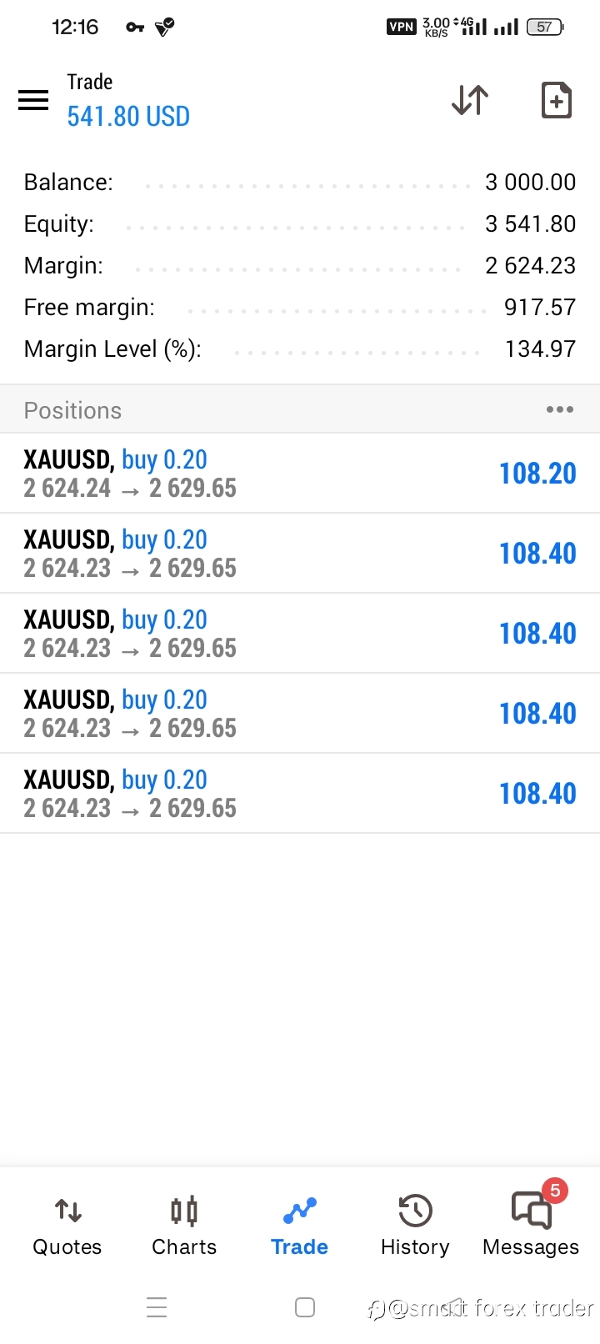Screen dimensions: 600x1344
Task: Open Positions three-dot options menu
Action: click(560, 409)
